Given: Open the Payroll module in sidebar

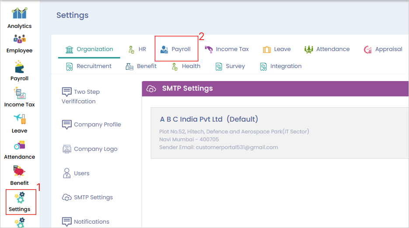Looking at the screenshot, I should 19,67.
